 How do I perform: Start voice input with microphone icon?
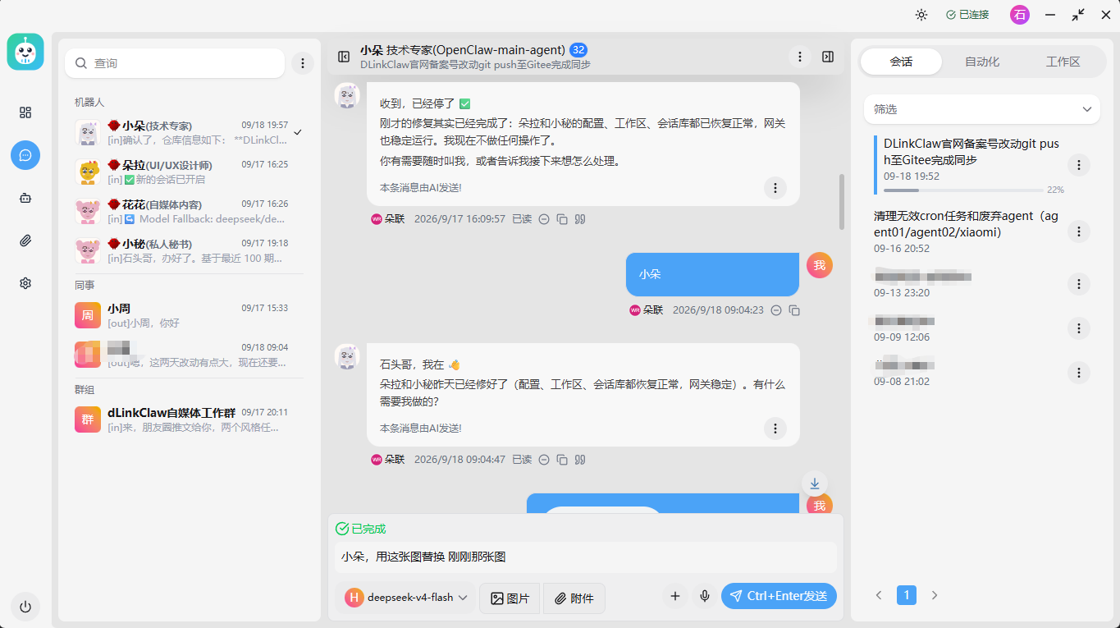click(704, 596)
